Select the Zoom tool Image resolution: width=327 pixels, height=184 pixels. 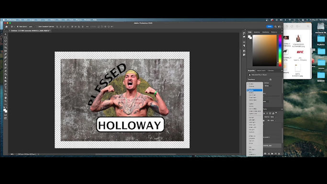coord(5,101)
